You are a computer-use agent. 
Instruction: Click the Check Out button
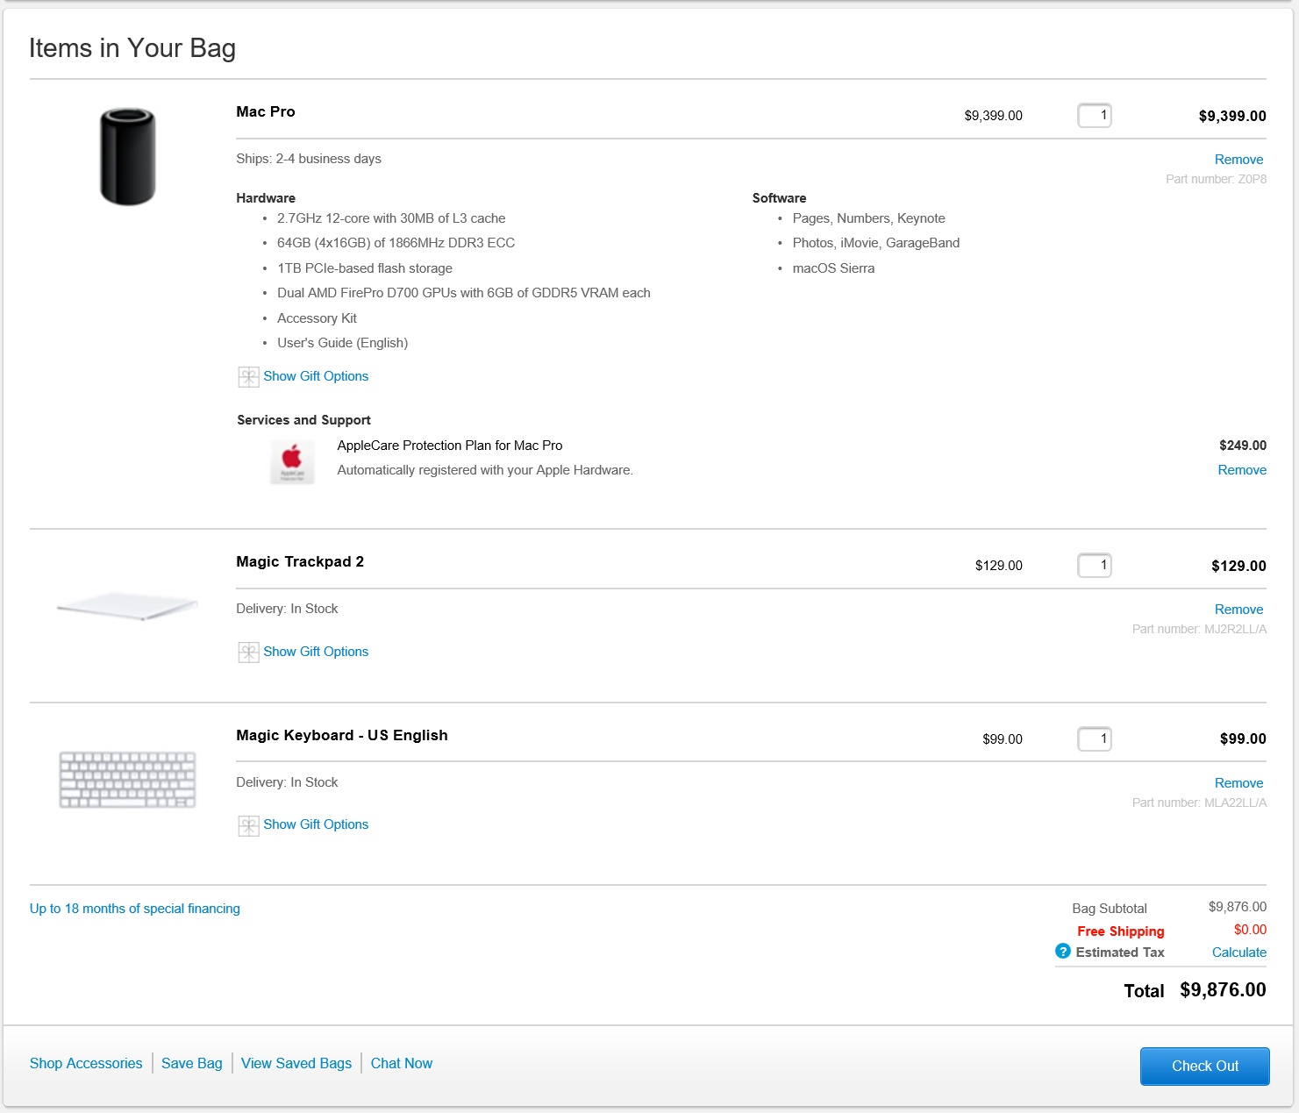[1204, 1066]
